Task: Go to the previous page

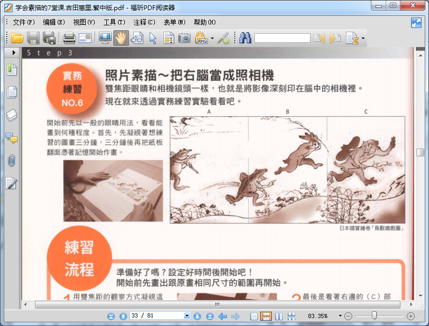Action: (x=123, y=316)
